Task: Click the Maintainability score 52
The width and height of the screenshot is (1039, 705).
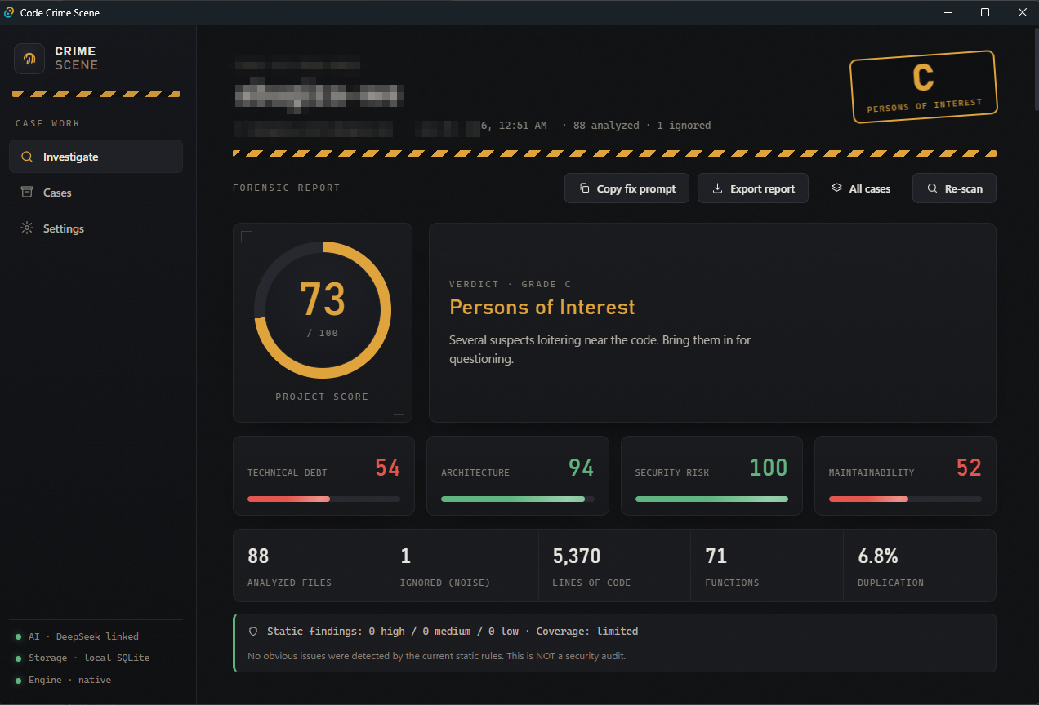Action: pyautogui.click(x=969, y=468)
